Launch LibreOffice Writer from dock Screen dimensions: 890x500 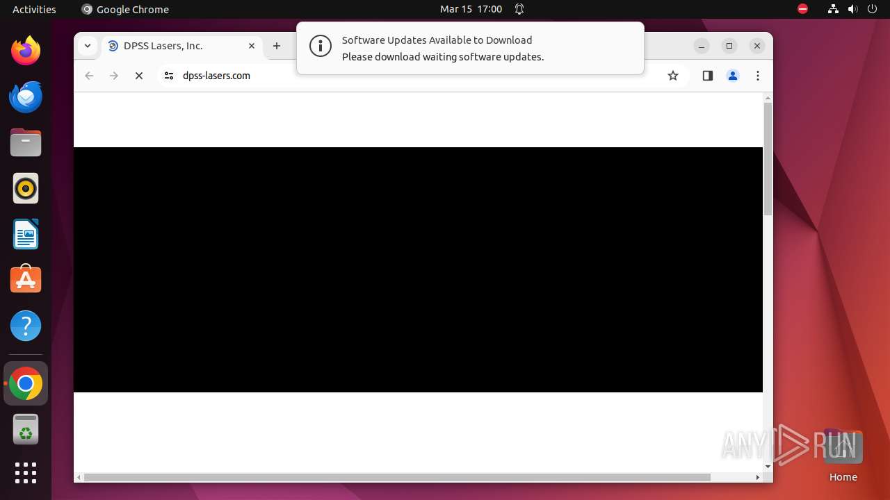pyautogui.click(x=26, y=234)
